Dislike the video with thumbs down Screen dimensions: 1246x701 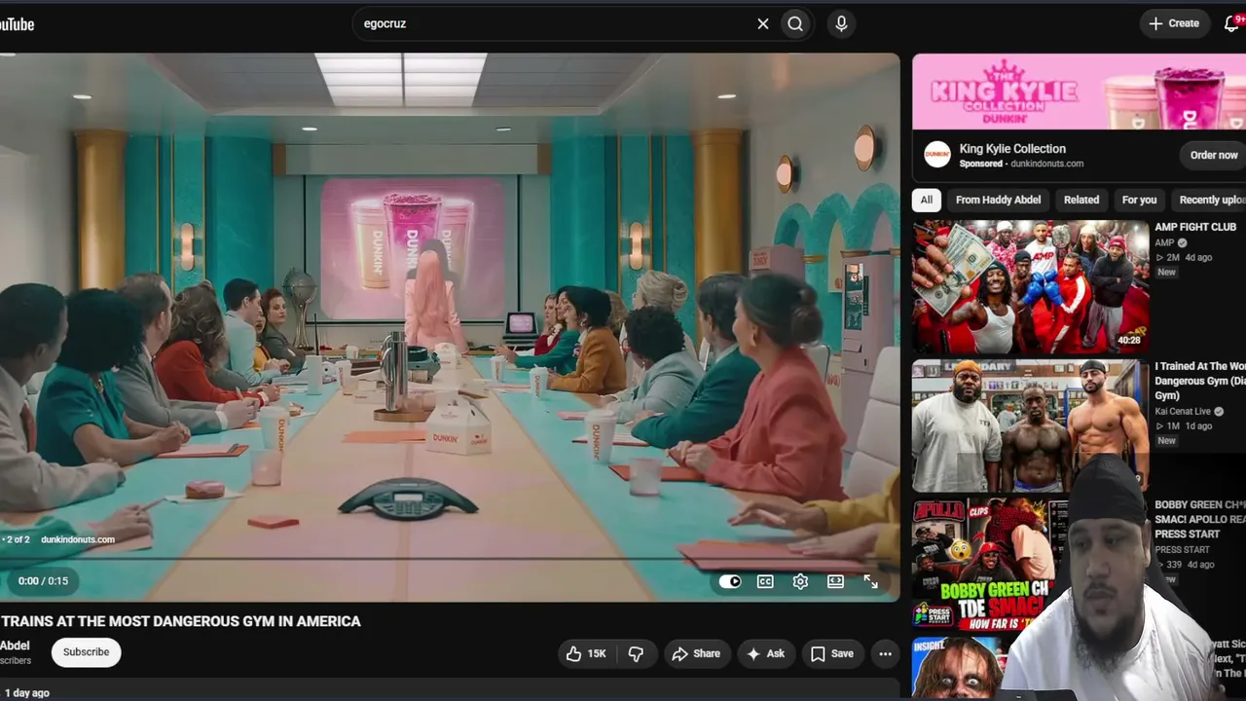click(x=636, y=653)
